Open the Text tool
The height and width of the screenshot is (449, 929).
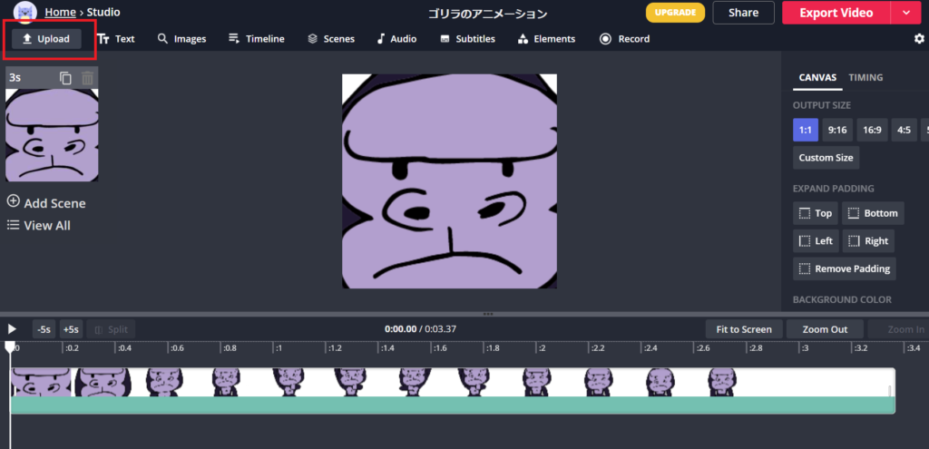(116, 39)
